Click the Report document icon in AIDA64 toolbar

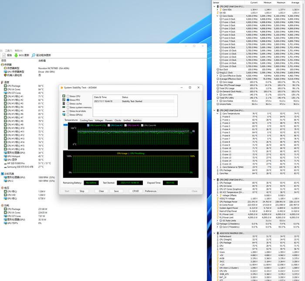point(3,55)
